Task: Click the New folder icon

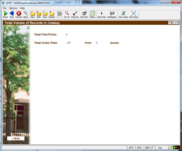Action: 33,13
